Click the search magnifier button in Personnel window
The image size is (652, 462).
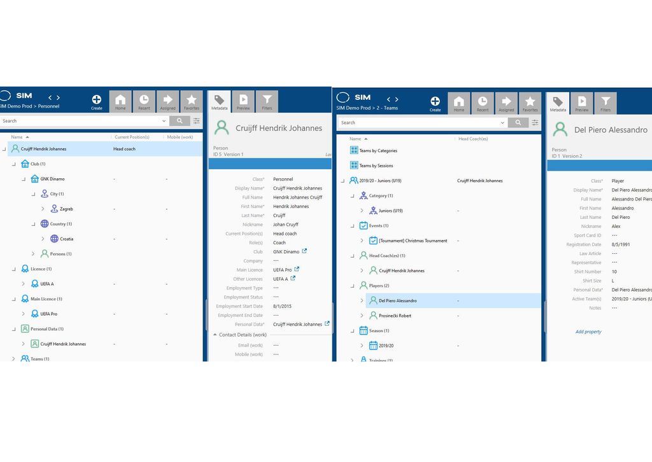(180, 121)
